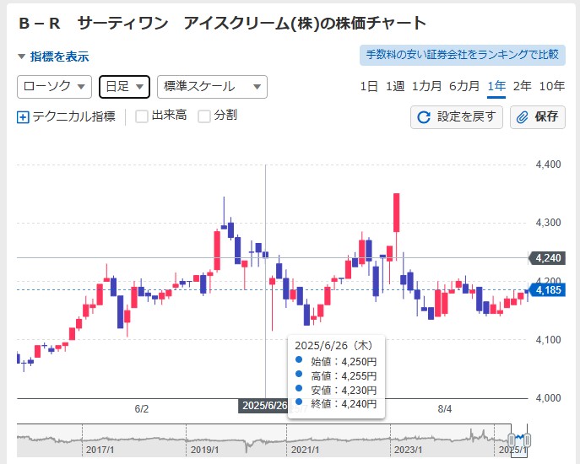Select the 10年 range tab
580x464 pixels.
pyautogui.click(x=552, y=86)
